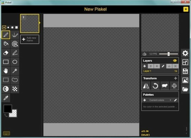Select the Color picker eyedropper tool
This screenshot has width=191, height=138.
click(6, 98)
